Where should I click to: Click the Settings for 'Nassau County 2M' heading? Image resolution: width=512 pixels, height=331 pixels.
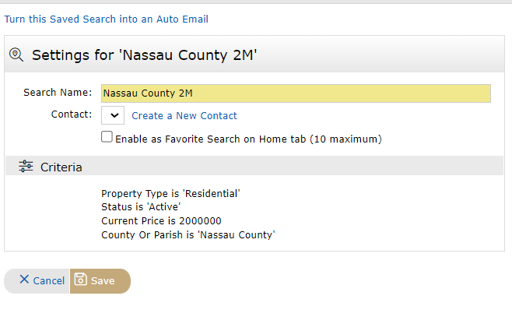tap(144, 55)
